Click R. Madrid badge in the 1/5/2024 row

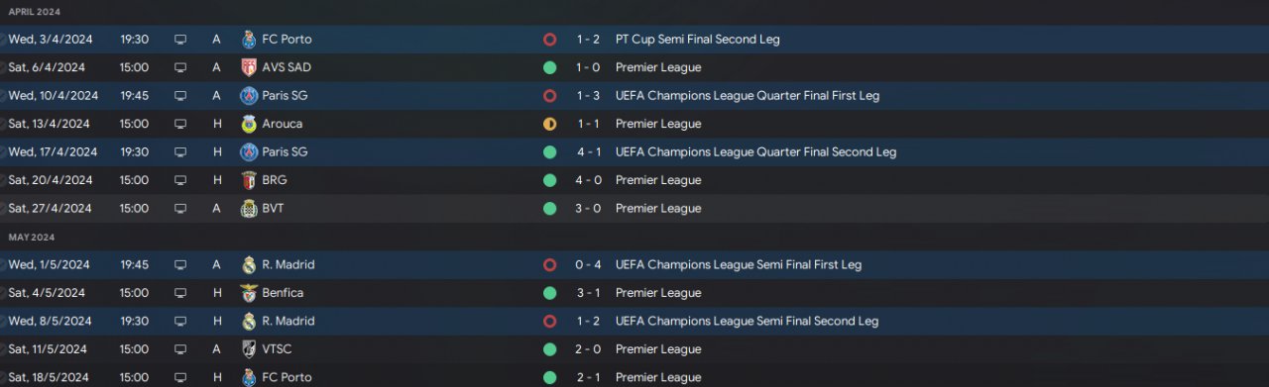click(249, 264)
